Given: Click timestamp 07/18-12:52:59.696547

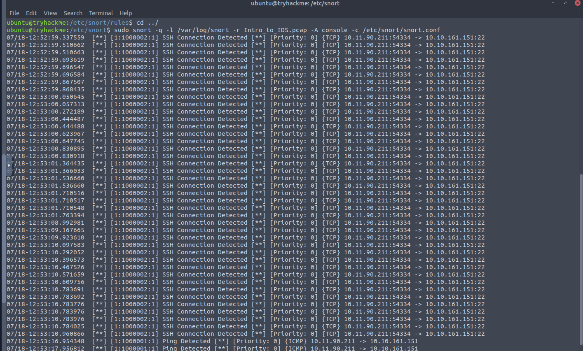Looking at the screenshot, I should coord(45,67).
